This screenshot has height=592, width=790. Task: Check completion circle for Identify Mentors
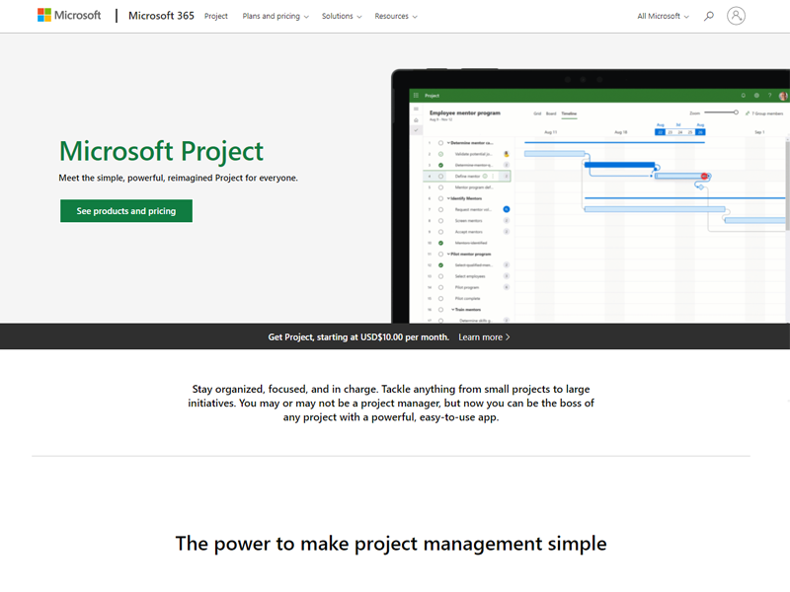click(x=440, y=198)
